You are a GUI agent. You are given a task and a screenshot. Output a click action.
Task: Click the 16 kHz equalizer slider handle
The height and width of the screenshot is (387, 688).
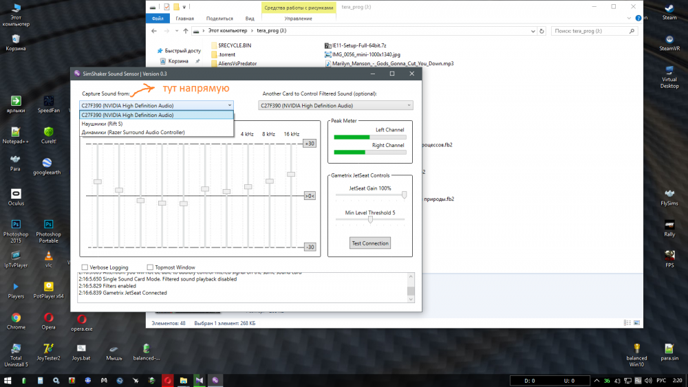click(291, 175)
